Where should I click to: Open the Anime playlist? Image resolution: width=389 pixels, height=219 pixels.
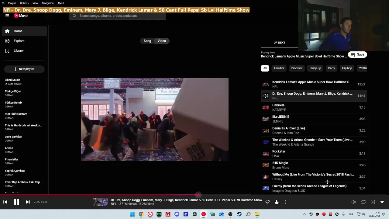tap(24, 150)
